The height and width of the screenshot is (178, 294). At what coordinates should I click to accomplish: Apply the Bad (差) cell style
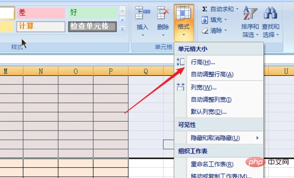tap(41, 13)
